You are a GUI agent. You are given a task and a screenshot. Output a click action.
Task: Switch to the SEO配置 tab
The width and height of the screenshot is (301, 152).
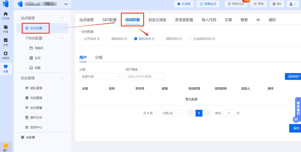coord(110,20)
